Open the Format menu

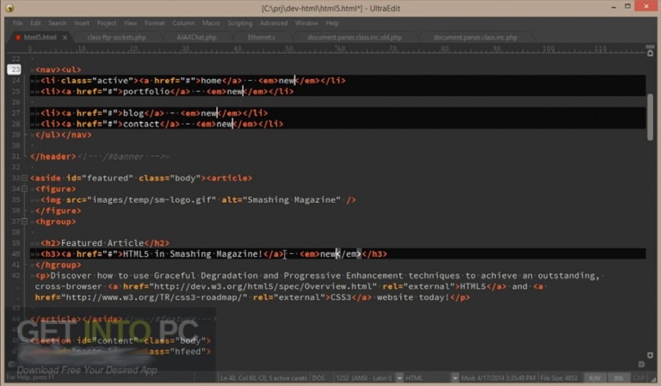[154, 23]
